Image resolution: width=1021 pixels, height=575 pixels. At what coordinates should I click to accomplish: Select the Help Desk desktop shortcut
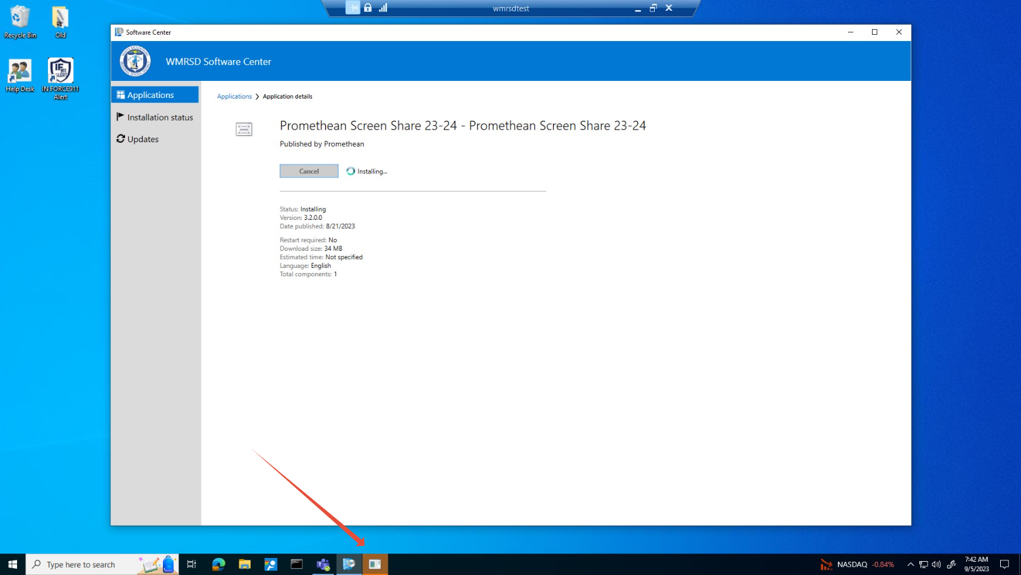coord(20,76)
